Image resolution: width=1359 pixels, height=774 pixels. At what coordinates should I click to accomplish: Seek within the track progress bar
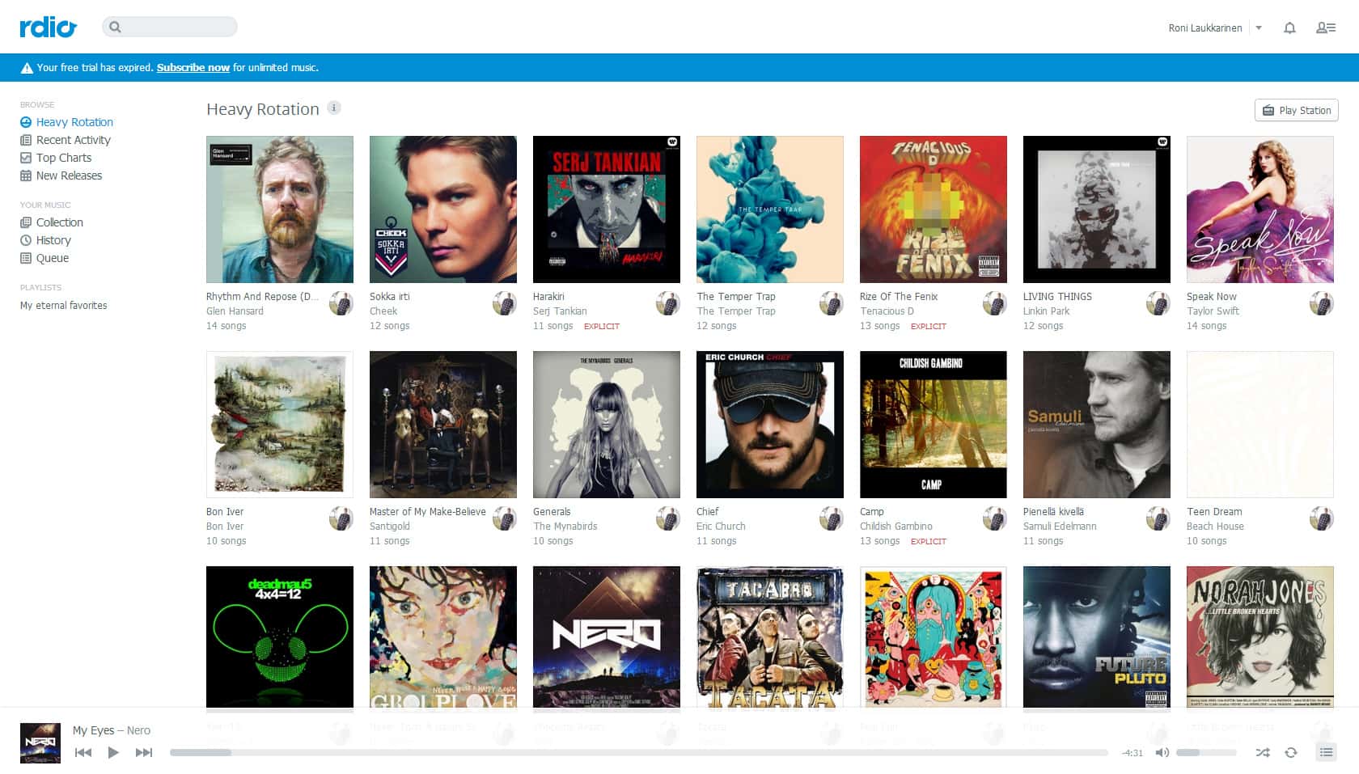(638, 753)
